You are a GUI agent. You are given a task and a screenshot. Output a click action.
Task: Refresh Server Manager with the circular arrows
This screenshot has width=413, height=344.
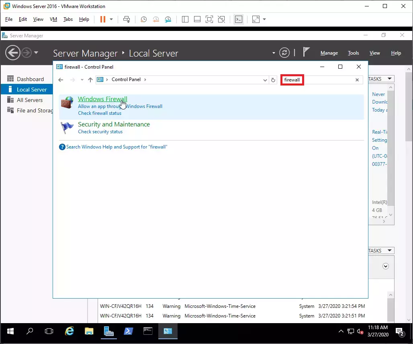click(x=284, y=53)
